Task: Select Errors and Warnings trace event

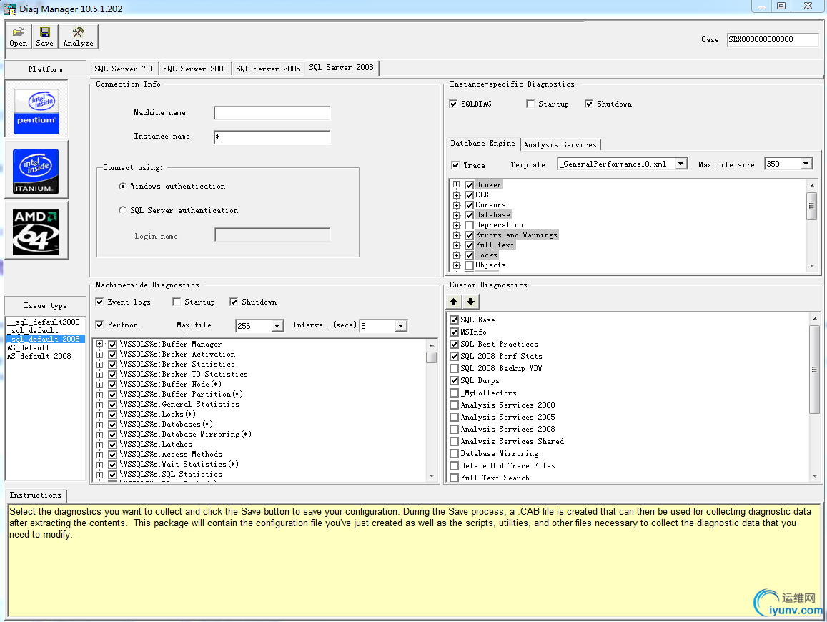Action: click(x=516, y=235)
